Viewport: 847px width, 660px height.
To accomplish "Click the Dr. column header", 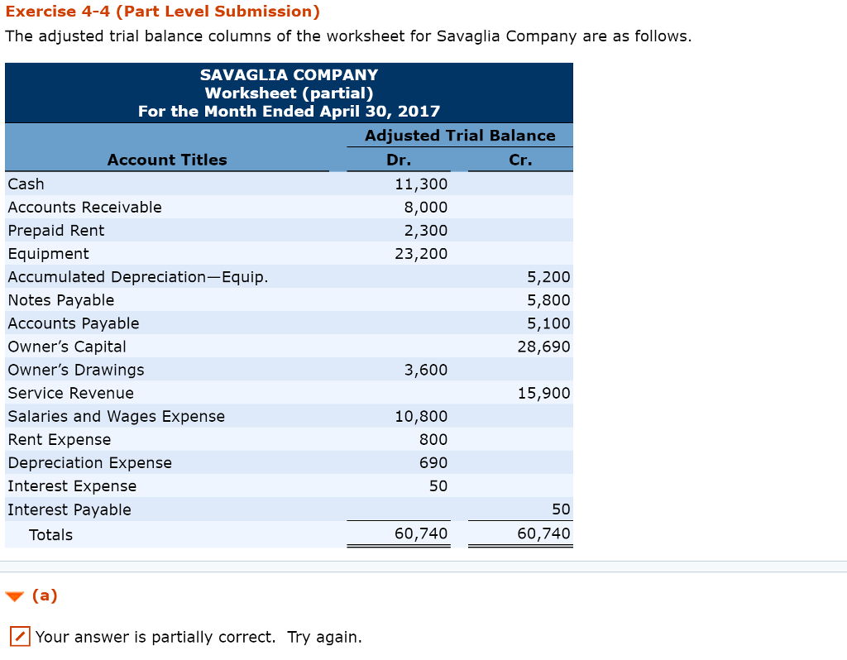I will pyautogui.click(x=399, y=160).
